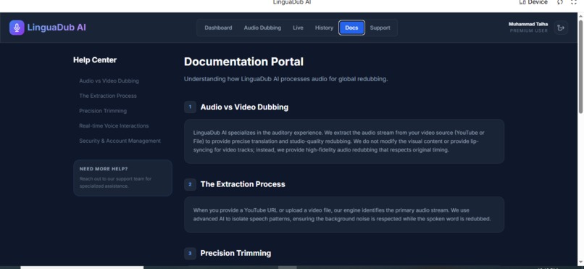584x269 pixels.
Task: Click the paragraph starting 'When you provide a YouTube URL'
Action: pos(342,215)
